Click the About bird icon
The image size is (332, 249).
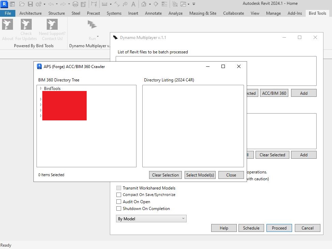[x=8, y=24]
